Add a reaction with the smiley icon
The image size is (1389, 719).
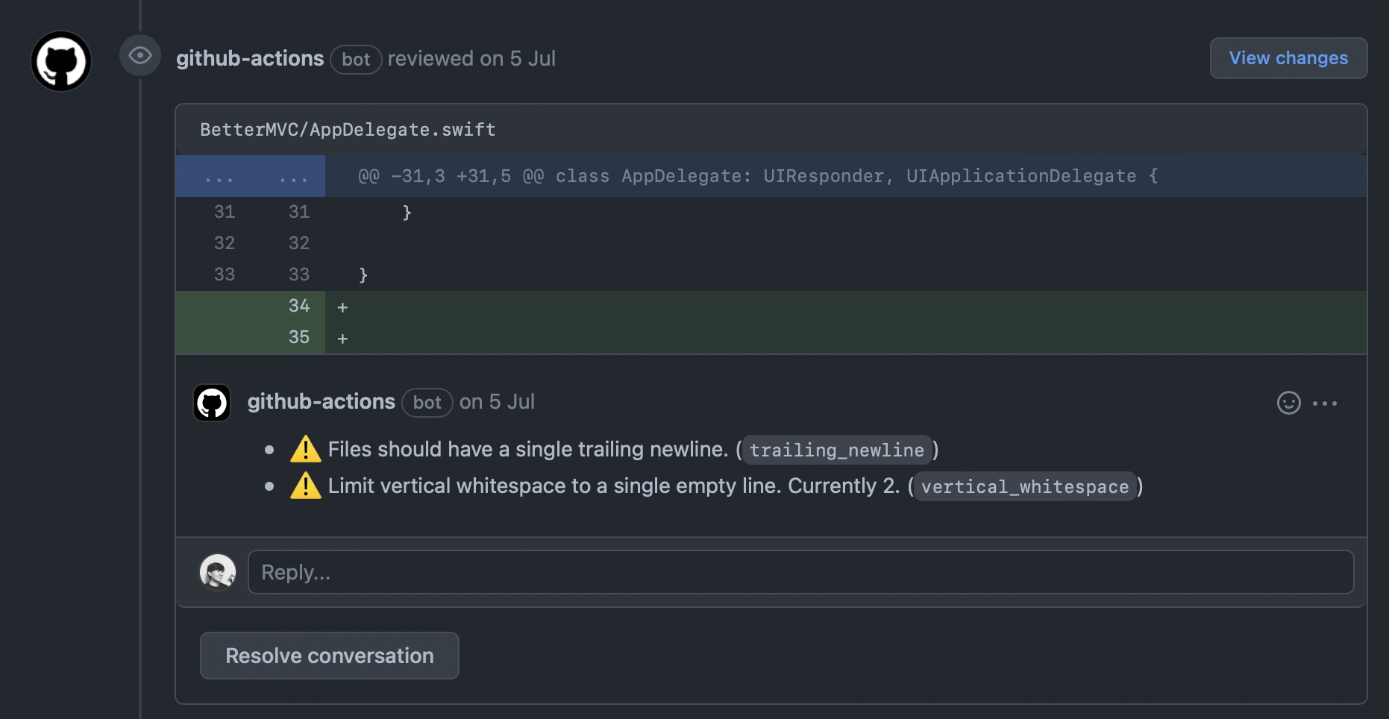[x=1288, y=403]
